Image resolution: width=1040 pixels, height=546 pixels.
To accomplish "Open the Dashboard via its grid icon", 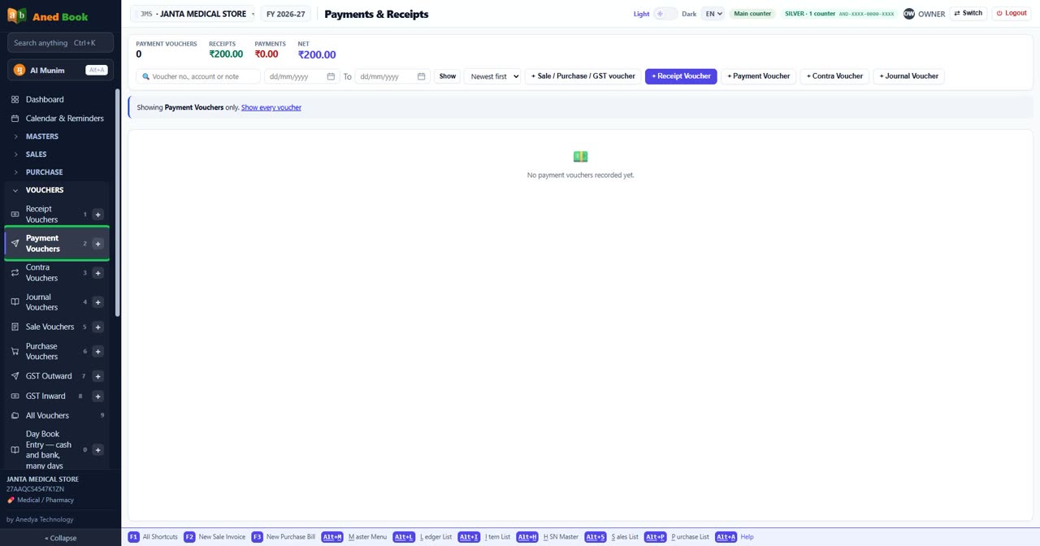I will pos(15,99).
